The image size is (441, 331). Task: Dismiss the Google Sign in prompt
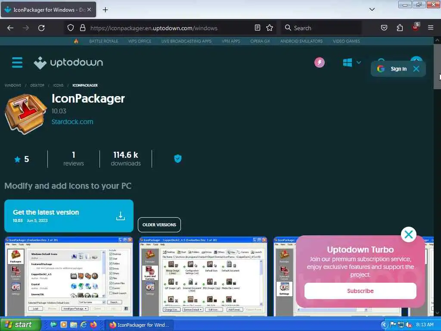click(x=416, y=69)
